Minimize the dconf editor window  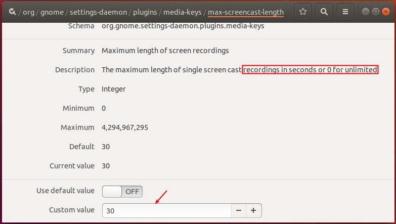[365, 12]
